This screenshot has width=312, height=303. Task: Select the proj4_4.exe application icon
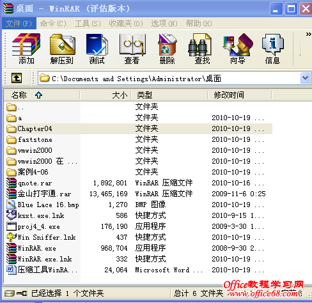click(12, 226)
